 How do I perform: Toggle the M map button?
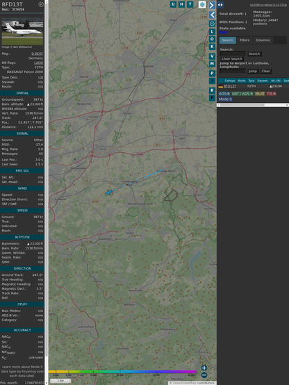tap(212, 64)
